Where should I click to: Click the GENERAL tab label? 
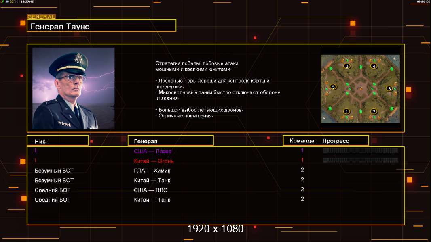pos(41,17)
